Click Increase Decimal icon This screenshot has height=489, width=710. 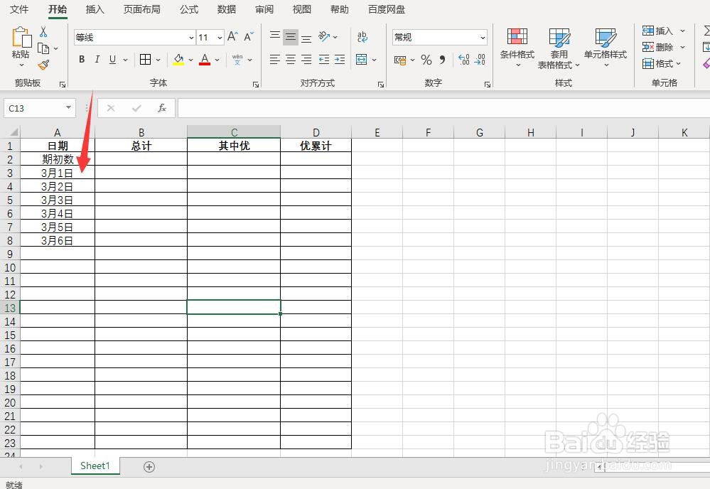[463, 60]
